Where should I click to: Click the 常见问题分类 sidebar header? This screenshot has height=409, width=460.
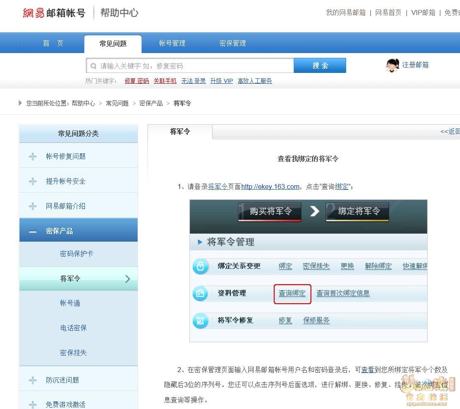click(x=78, y=134)
